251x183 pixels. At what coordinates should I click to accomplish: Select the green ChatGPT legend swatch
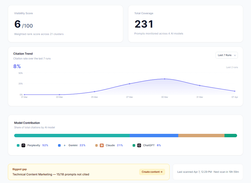coord(134,145)
